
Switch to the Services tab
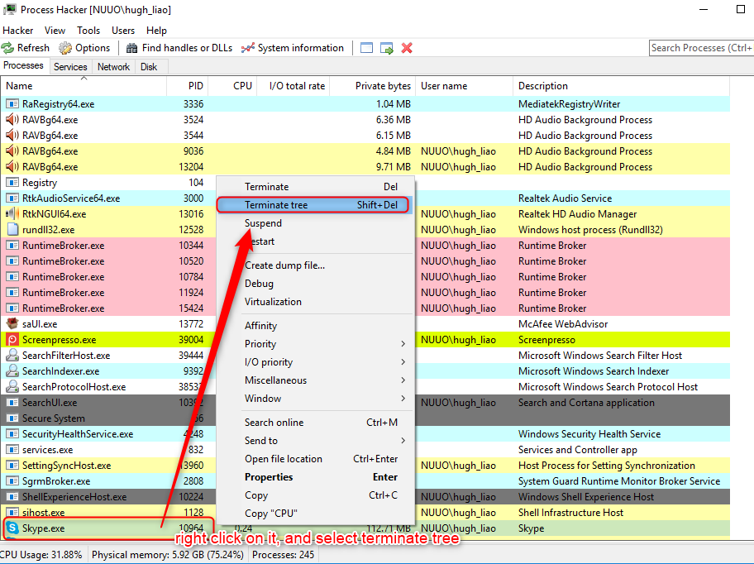click(x=70, y=67)
